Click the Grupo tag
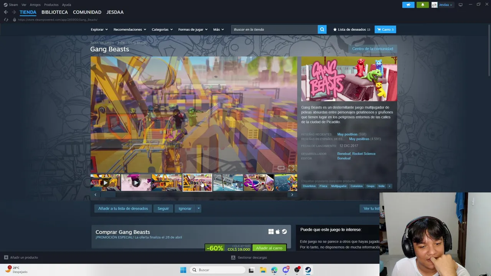Image resolution: width=491 pixels, height=276 pixels. [x=370, y=186]
